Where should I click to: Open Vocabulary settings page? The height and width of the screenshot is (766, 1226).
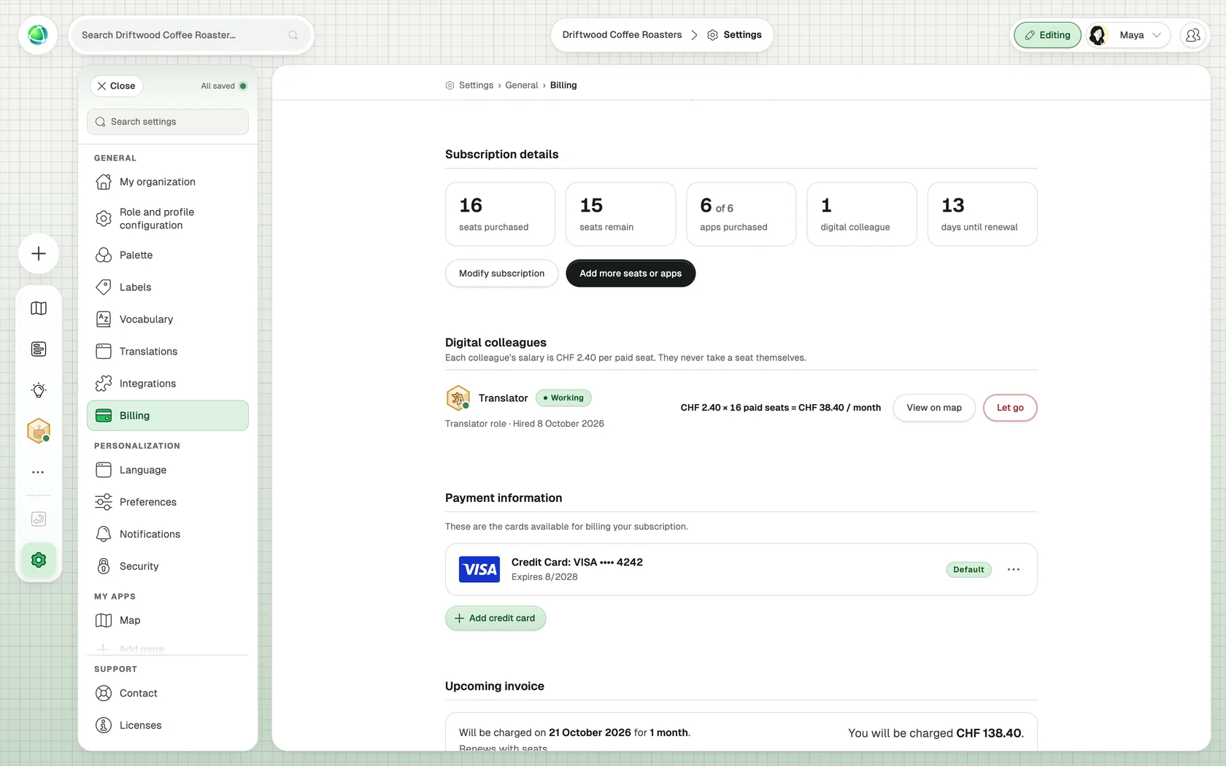[168, 320]
